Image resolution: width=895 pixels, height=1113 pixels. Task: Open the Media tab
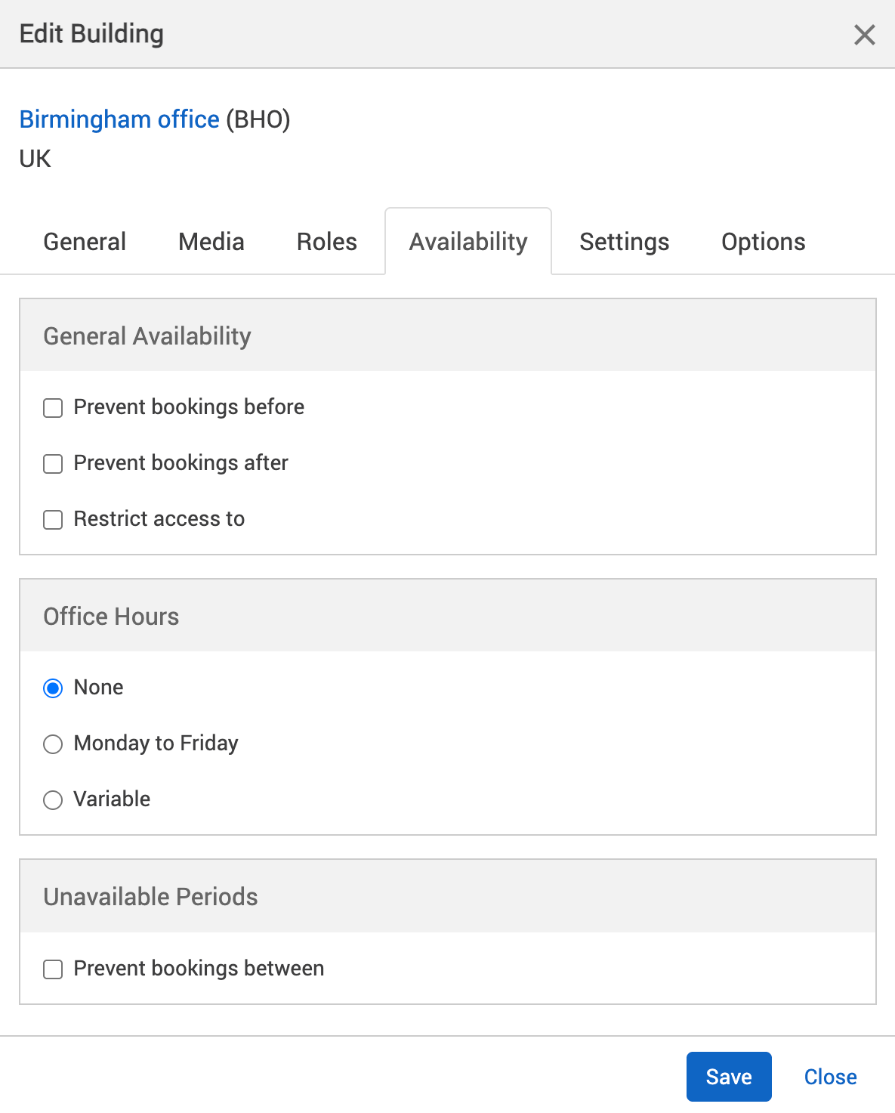211,242
